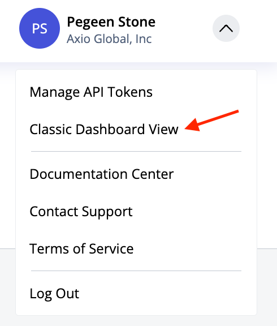Click the Pegeen Stone user name
The width and height of the screenshot is (277, 326).
point(111,22)
